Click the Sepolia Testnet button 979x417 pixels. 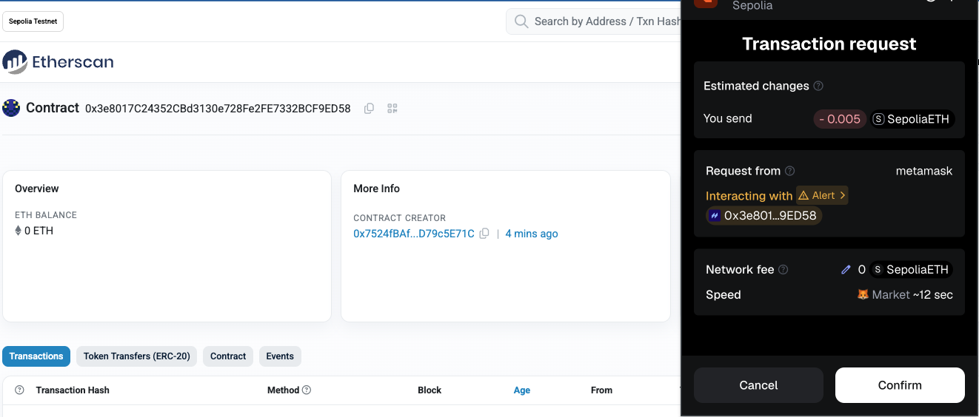[33, 21]
